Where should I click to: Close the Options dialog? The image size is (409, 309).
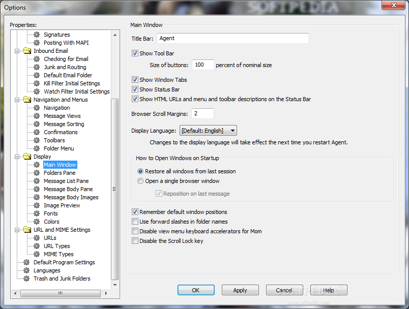[x=393, y=5]
